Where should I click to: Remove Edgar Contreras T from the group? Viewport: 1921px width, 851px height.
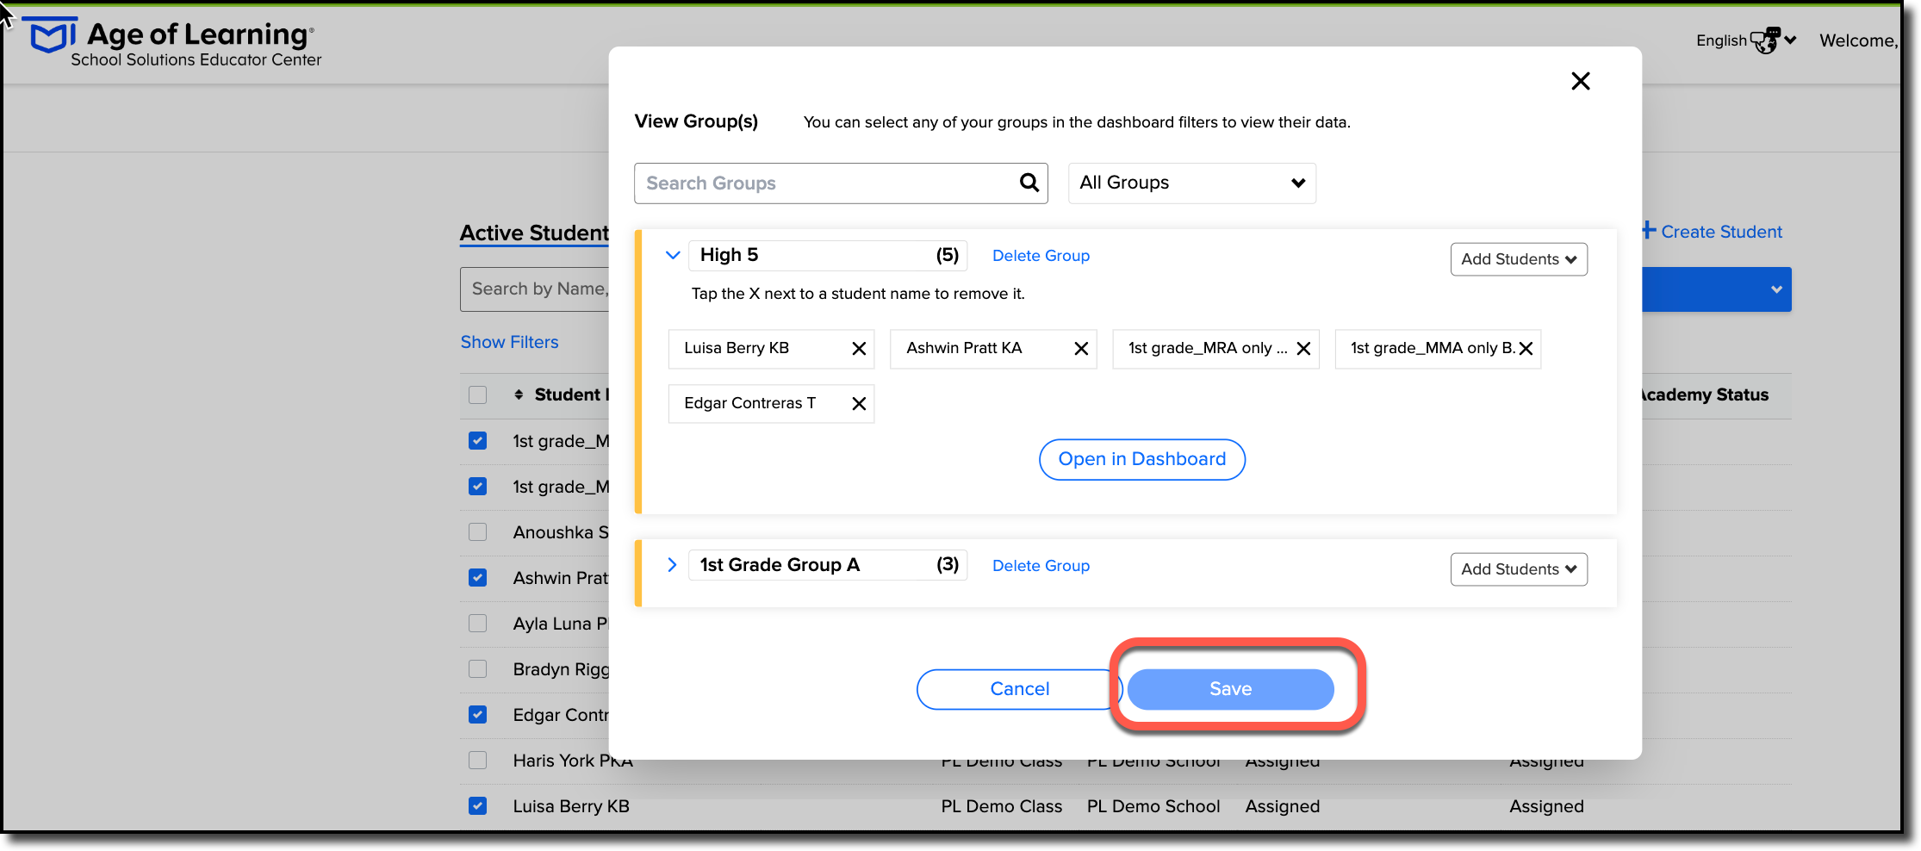(x=859, y=404)
